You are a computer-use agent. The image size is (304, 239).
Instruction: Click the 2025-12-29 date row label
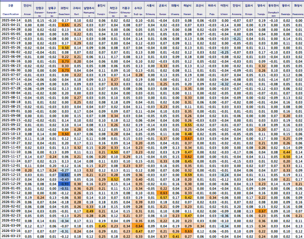11,184
